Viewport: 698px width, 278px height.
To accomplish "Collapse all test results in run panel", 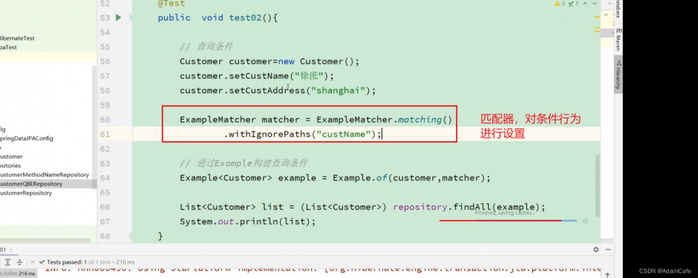I will pyautogui.click(x=19, y=262).
